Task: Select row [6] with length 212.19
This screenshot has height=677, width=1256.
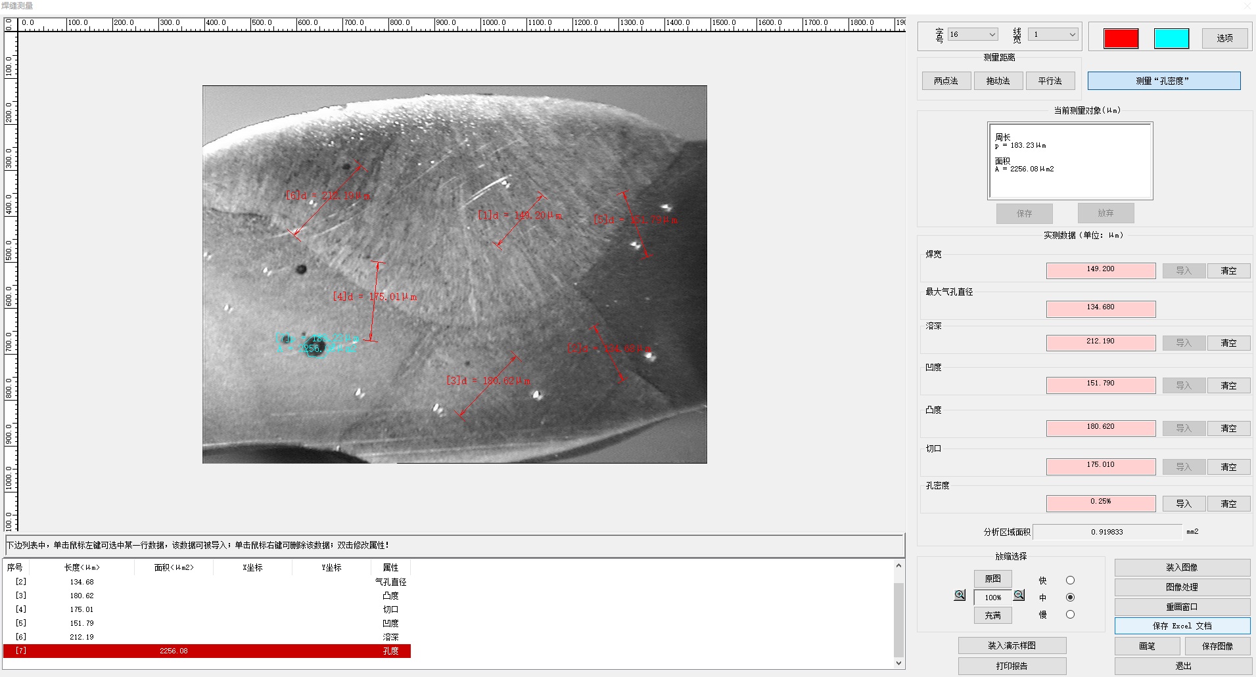Action: (207, 637)
